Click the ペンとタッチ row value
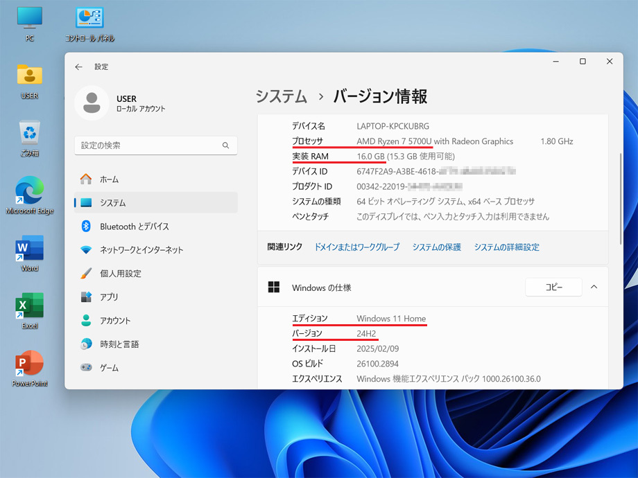 tap(452, 216)
